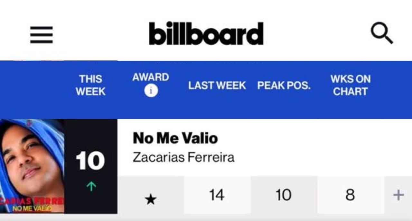Go to the billboard home logo
The width and height of the screenshot is (412, 221).
(206, 33)
